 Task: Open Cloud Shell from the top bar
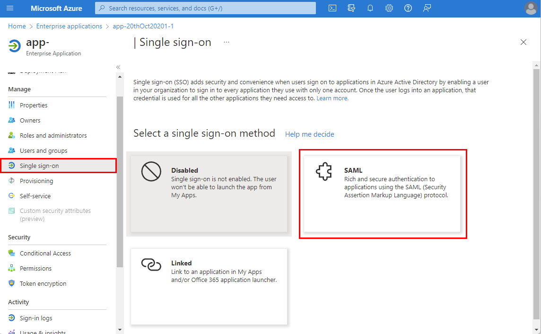click(x=332, y=8)
